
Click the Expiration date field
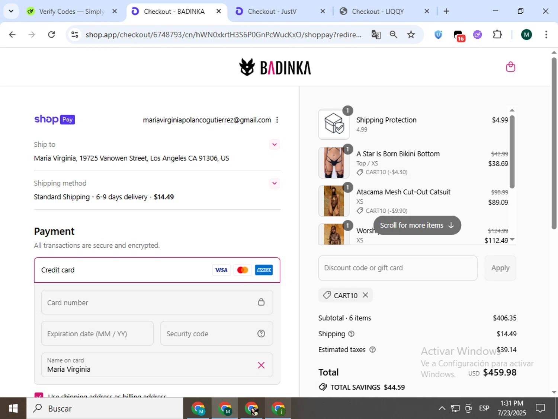(97, 333)
